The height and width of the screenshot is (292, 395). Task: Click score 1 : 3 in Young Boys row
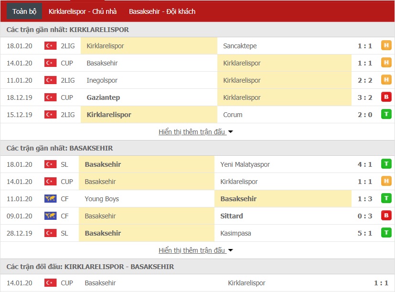365,199
